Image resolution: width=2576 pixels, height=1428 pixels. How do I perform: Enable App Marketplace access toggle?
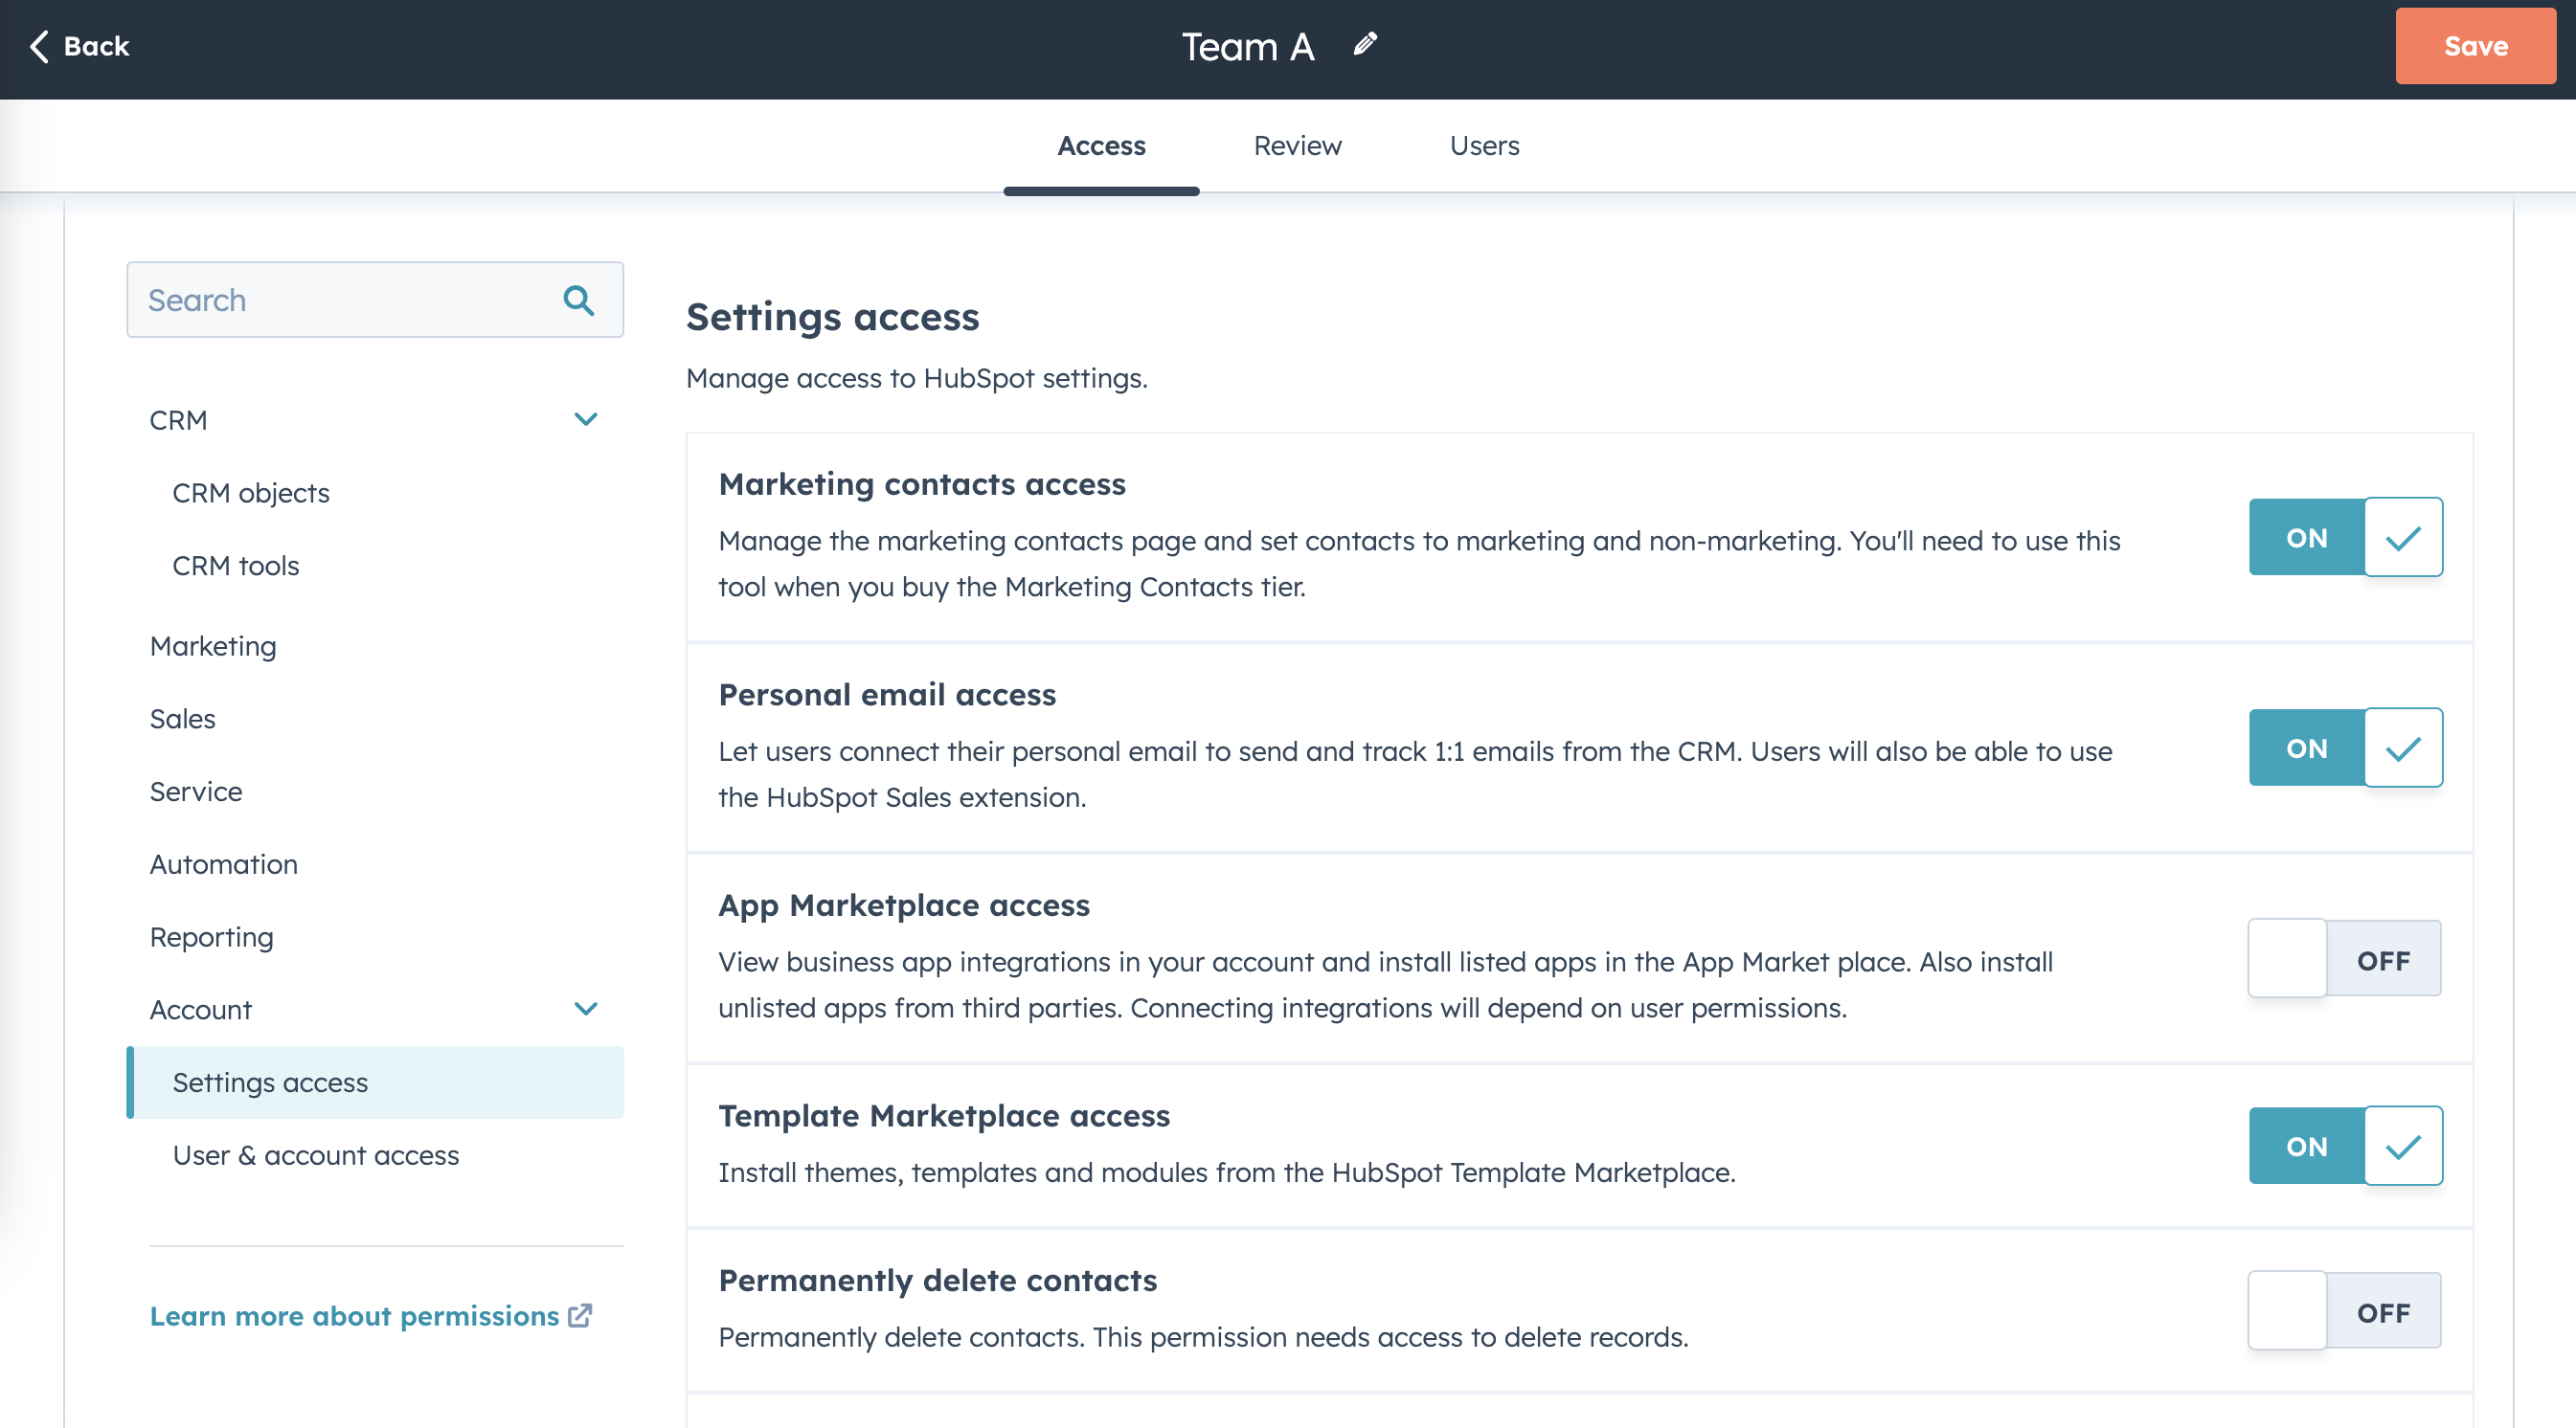[2345, 958]
